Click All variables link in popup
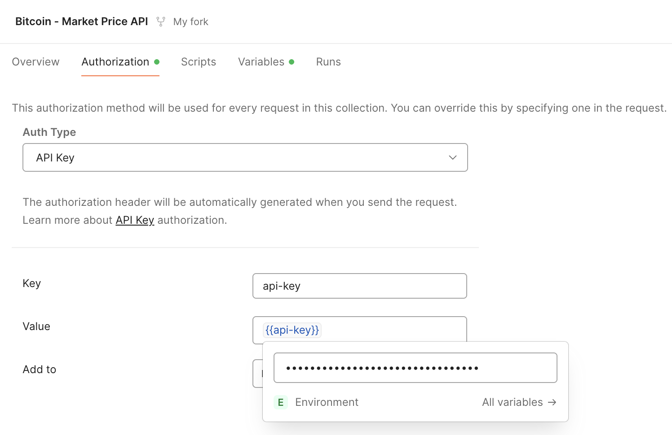Viewport: 672px width, 435px height. click(x=519, y=402)
